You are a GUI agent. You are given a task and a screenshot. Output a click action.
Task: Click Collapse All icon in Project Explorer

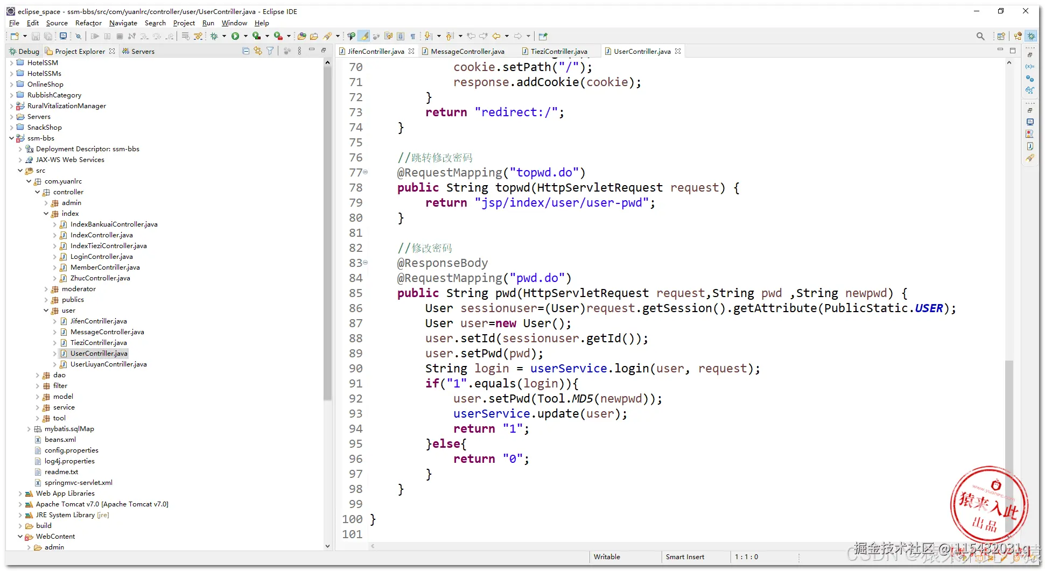[x=246, y=51]
